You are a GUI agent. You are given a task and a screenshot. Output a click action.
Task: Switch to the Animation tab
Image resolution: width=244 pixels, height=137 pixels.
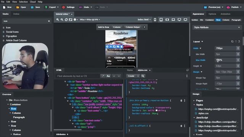pos(225,14)
